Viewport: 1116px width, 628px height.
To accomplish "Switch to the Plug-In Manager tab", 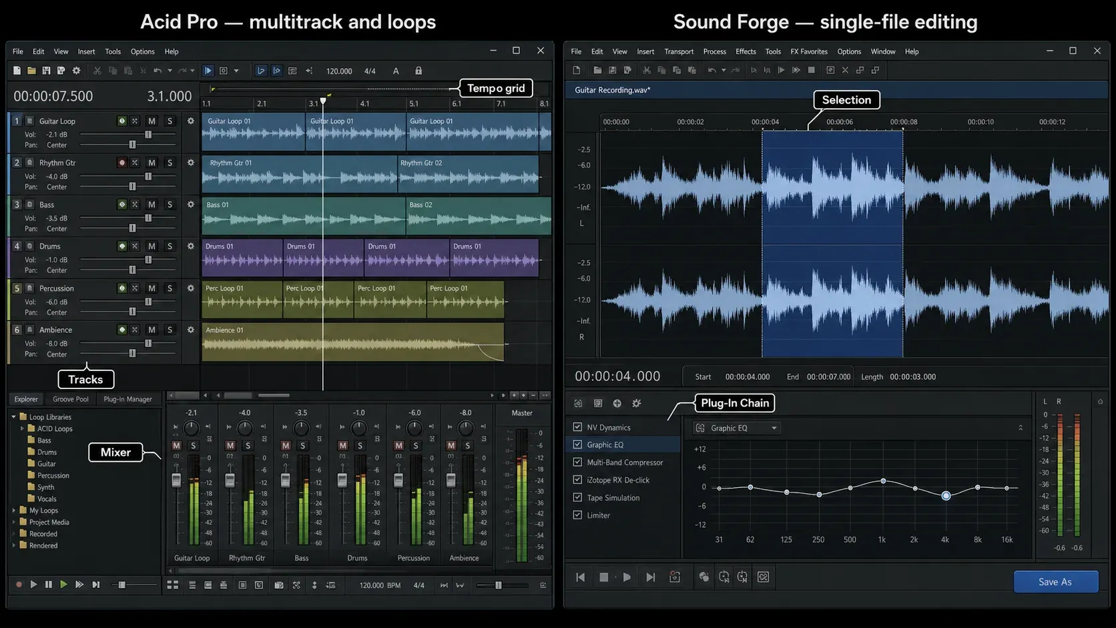I will pos(127,399).
